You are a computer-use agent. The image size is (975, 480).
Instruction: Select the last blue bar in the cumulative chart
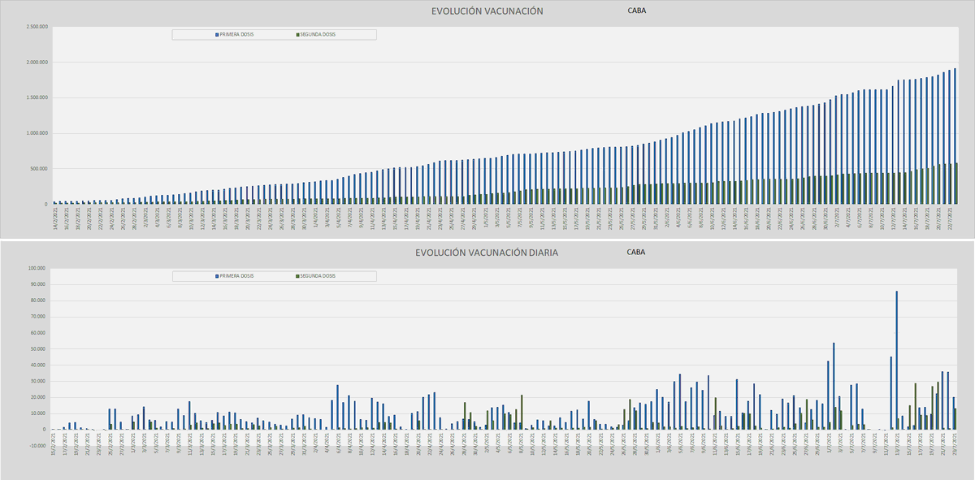pyautogui.click(x=954, y=136)
